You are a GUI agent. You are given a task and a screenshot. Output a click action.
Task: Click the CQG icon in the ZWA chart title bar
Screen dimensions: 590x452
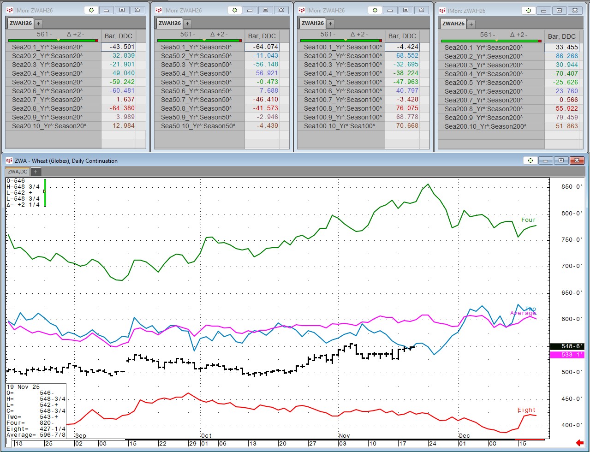(x=9, y=161)
